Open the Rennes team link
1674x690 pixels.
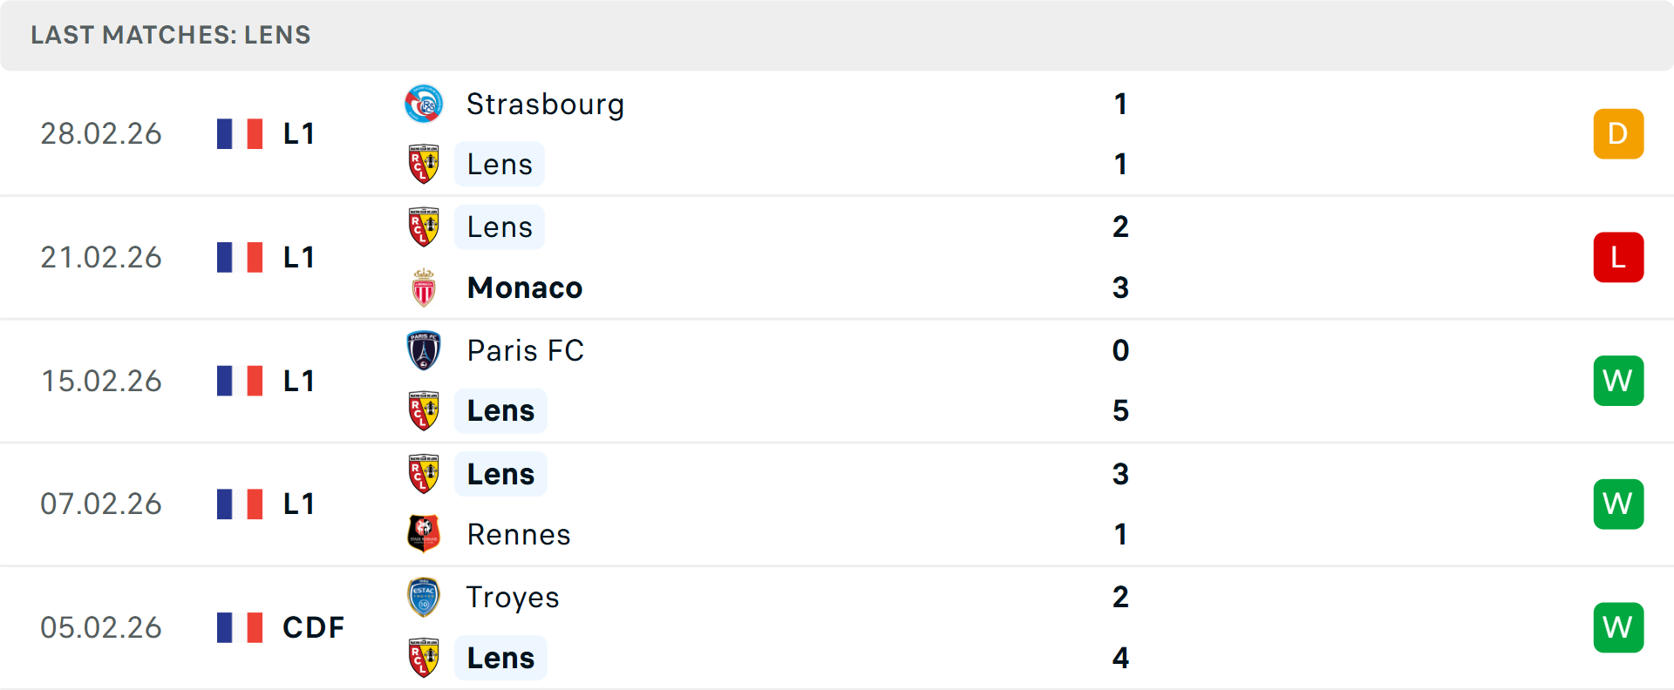(519, 534)
